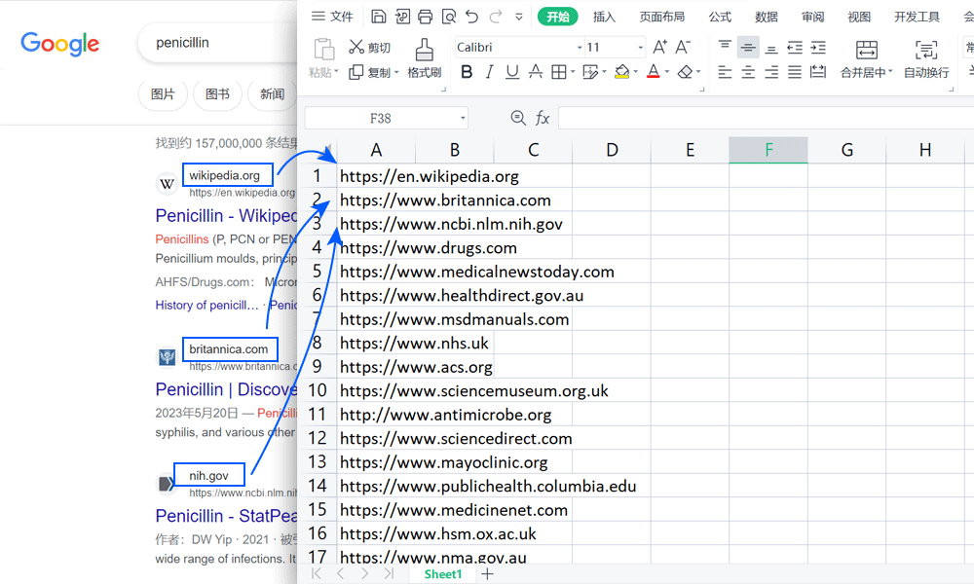Increase font size with the larger A icon
974x584 pixels.
point(659,48)
